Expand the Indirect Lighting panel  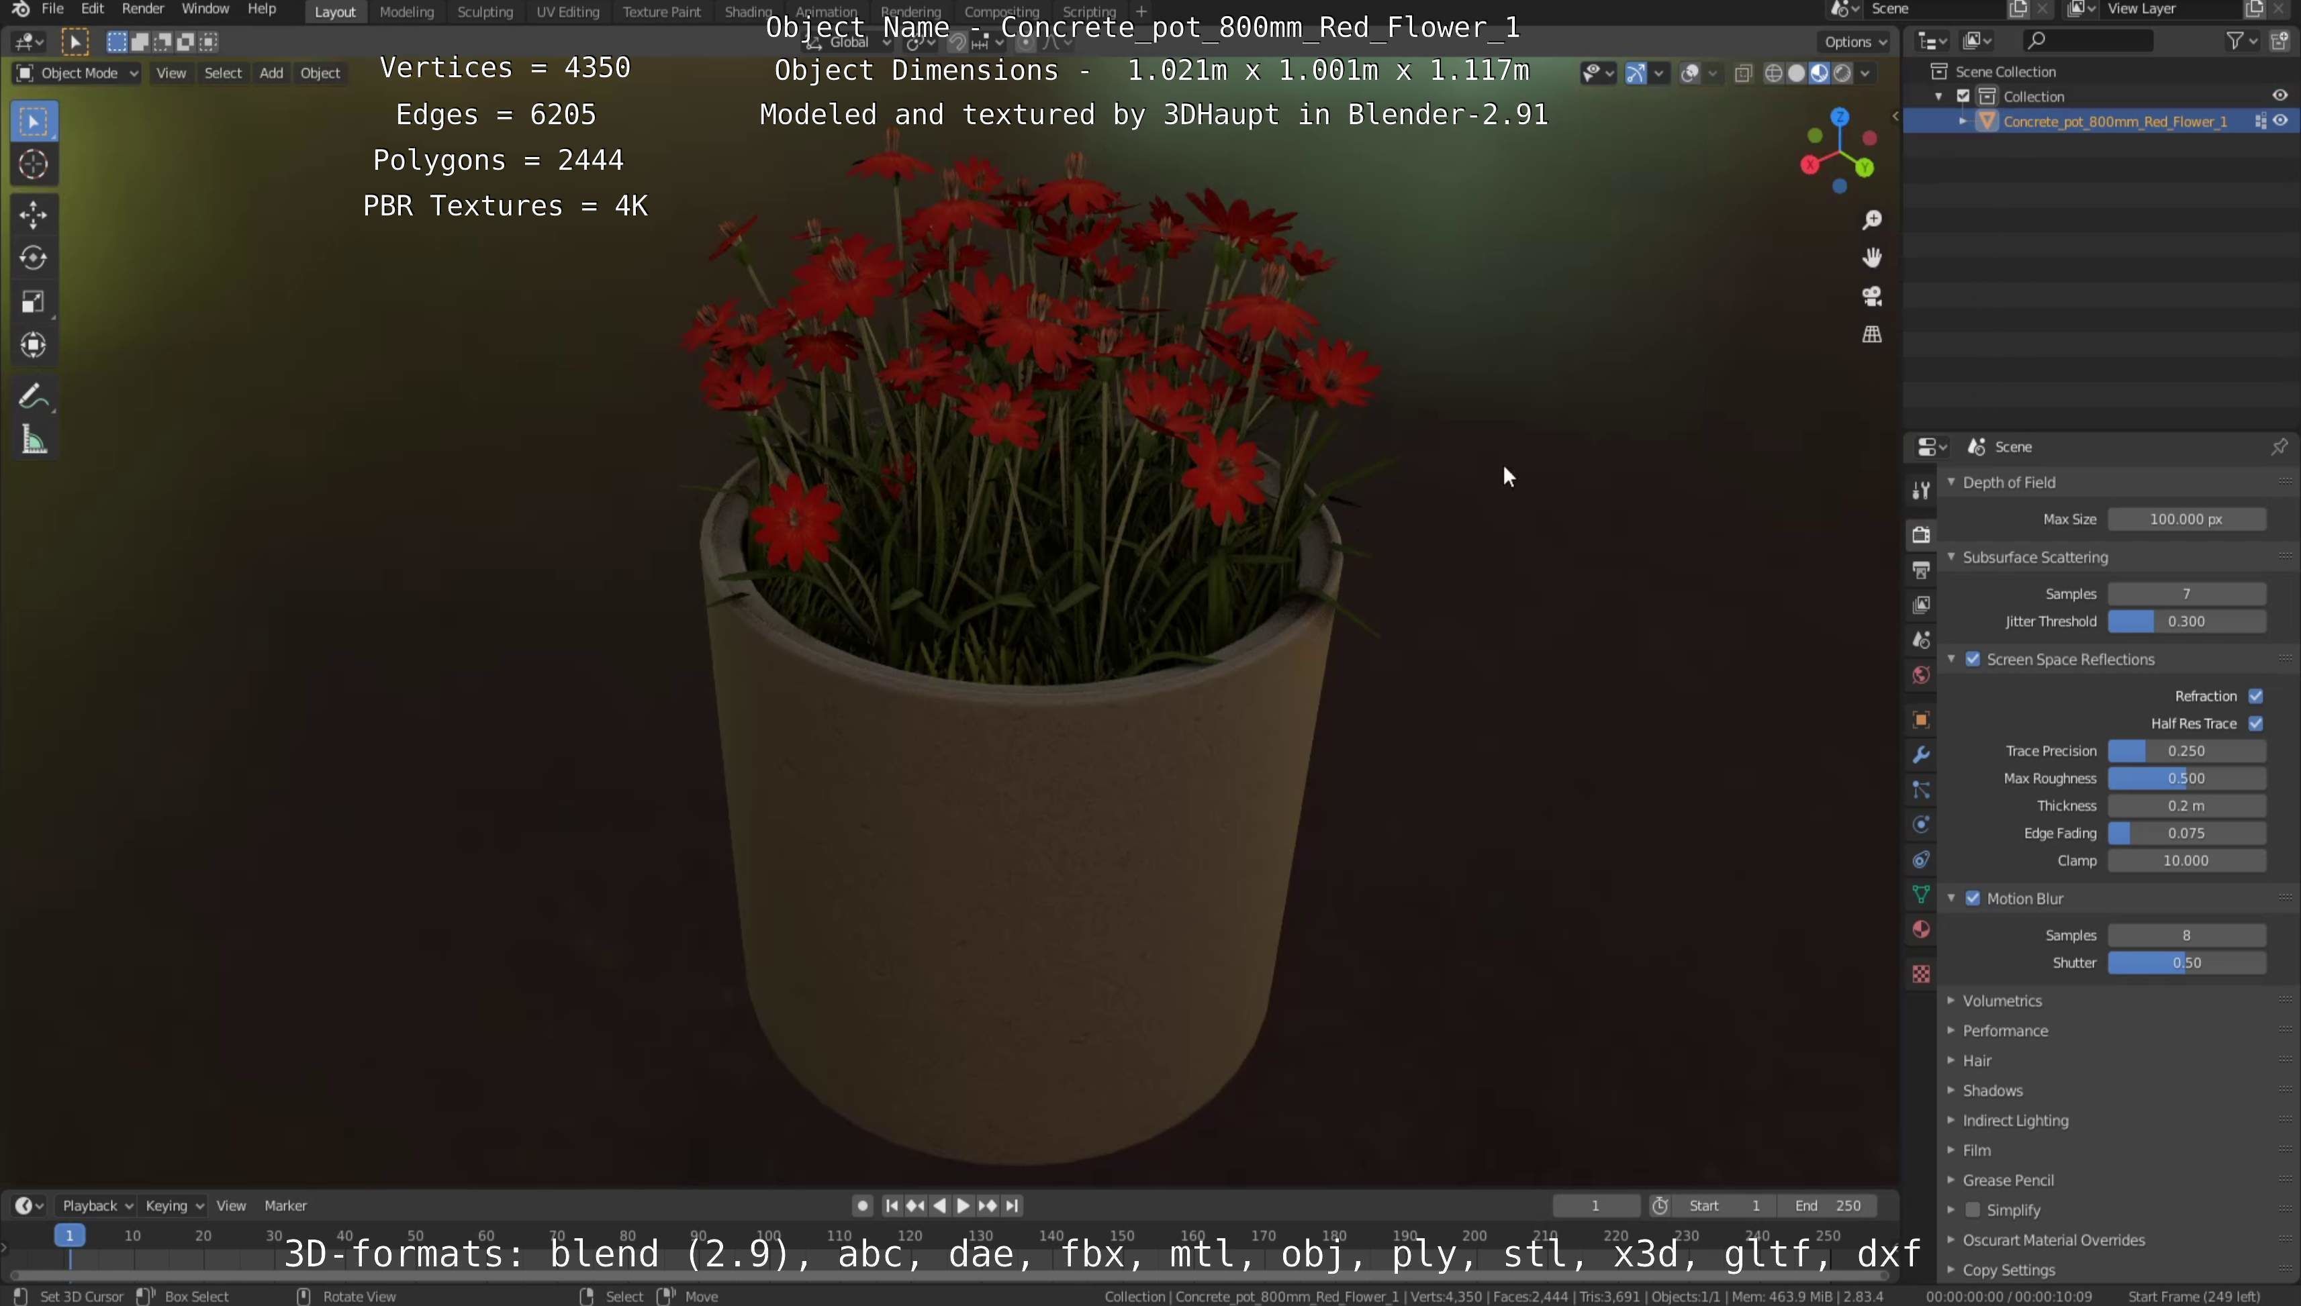pos(1951,1120)
